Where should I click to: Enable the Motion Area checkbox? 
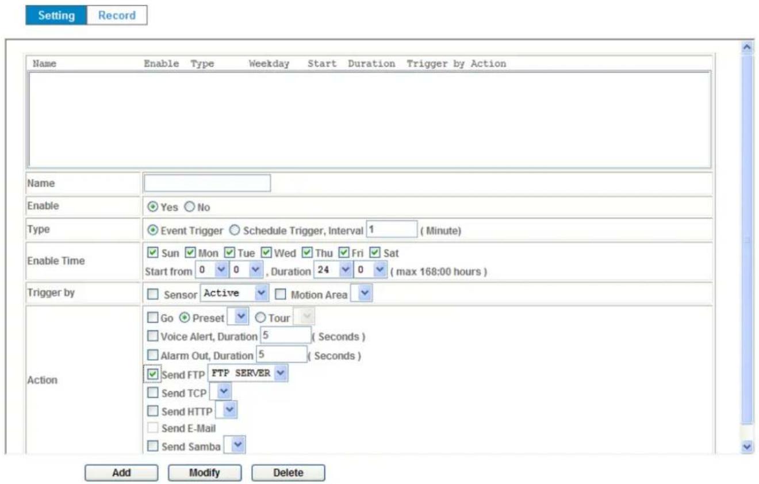click(x=281, y=295)
